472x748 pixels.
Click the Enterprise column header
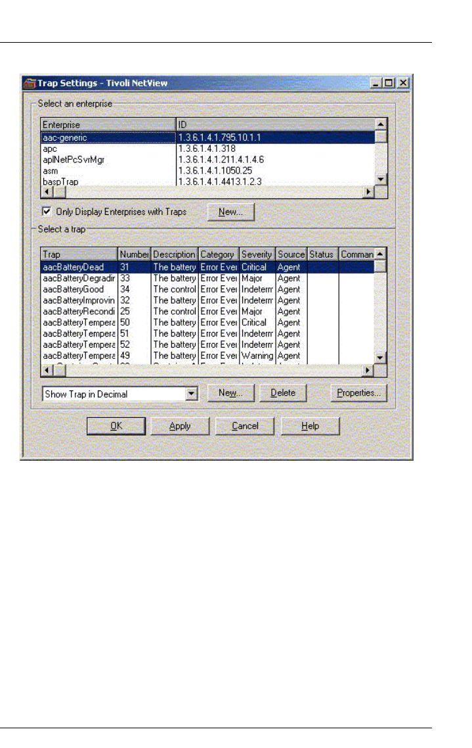pyautogui.click(x=108, y=124)
